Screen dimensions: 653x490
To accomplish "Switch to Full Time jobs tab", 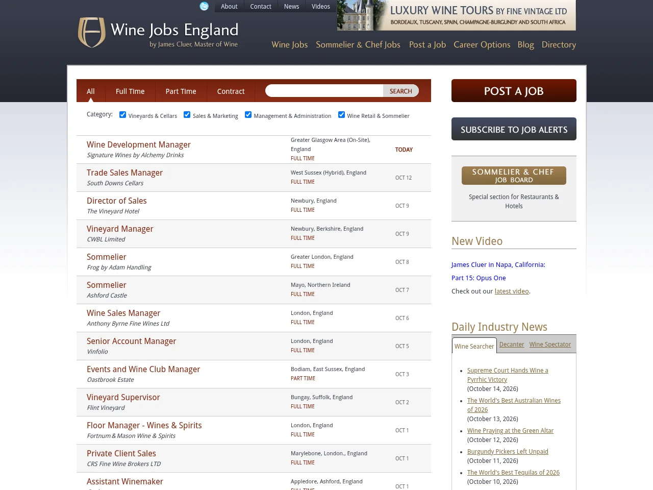I will click(130, 91).
